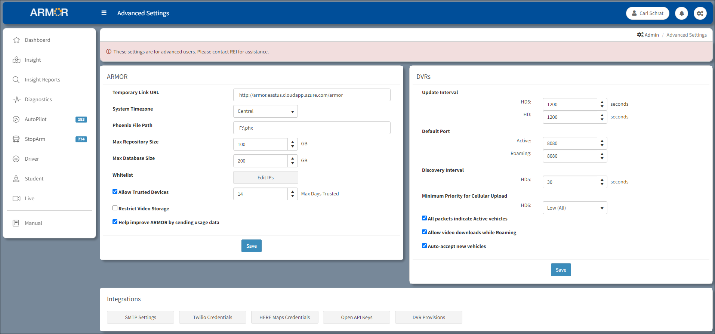The width and height of the screenshot is (715, 334).
Task: Click Roaming port value field
Action: pos(570,156)
